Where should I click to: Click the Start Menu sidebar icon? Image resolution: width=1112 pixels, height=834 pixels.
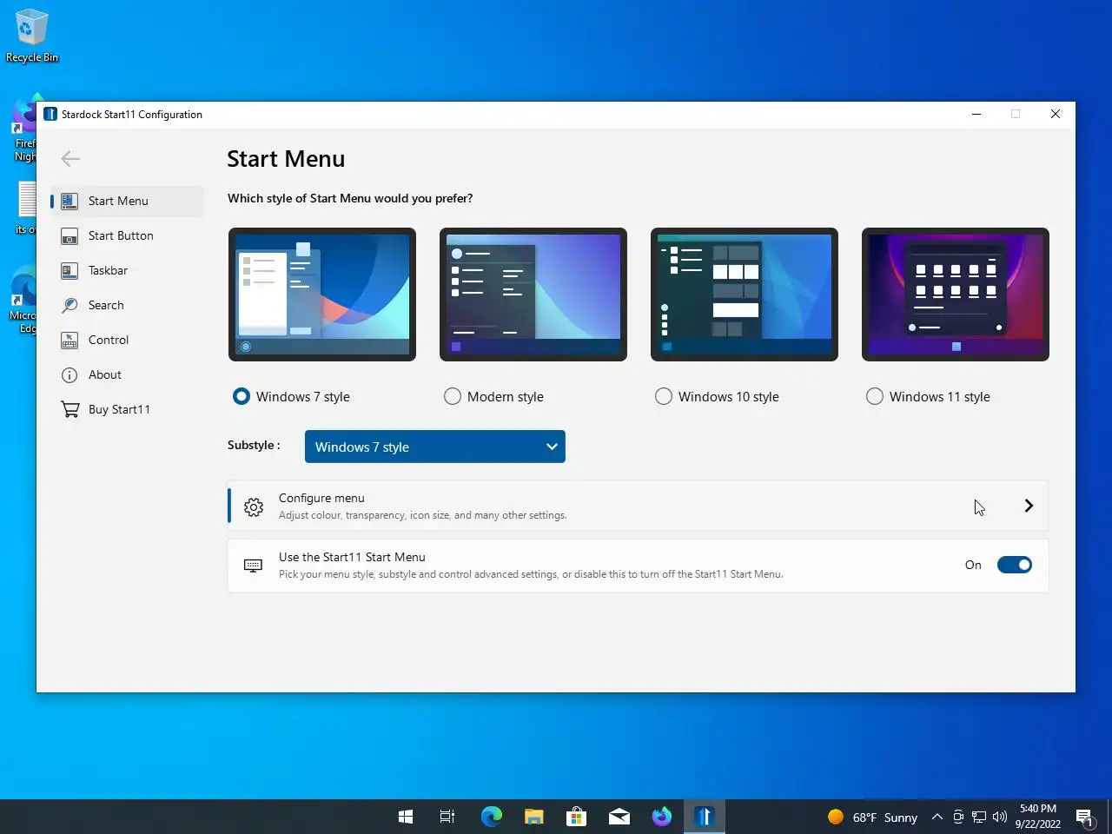pyautogui.click(x=69, y=201)
